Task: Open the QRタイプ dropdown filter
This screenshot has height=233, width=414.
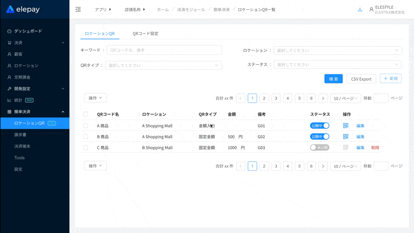Action: (x=164, y=65)
